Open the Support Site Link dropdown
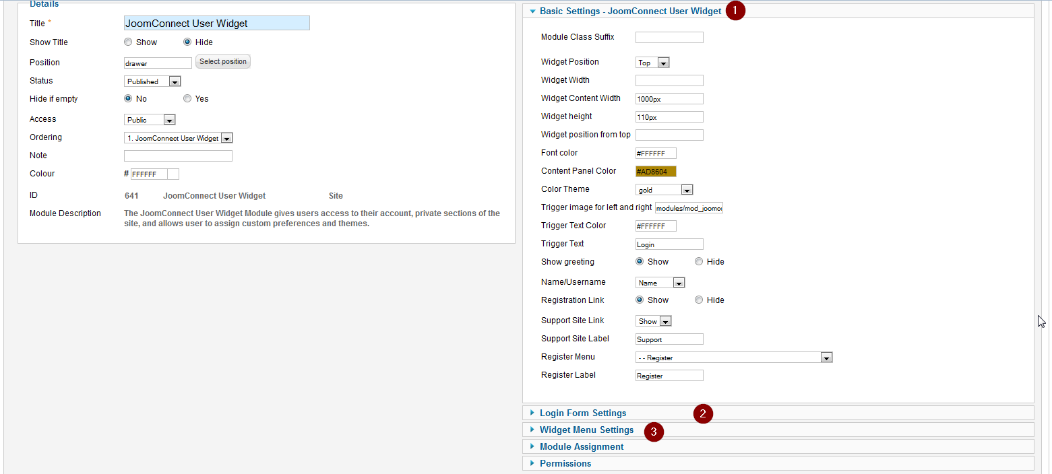The height and width of the screenshot is (474, 1052). click(653, 321)
